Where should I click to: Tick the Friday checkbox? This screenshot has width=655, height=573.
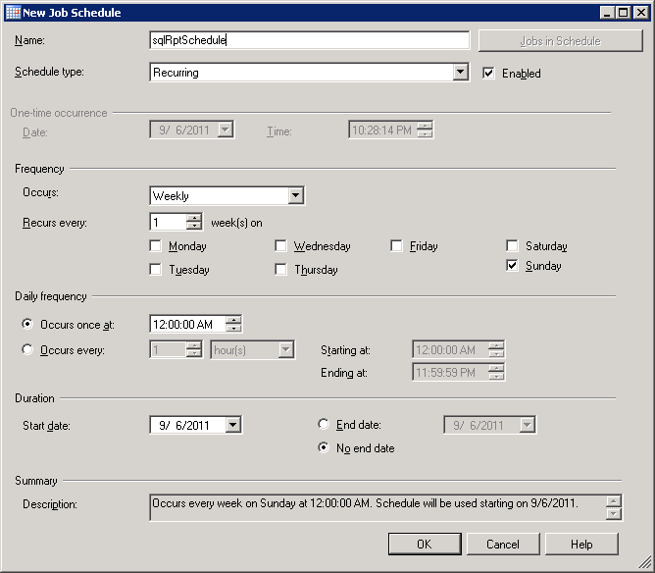click(397, 246)
